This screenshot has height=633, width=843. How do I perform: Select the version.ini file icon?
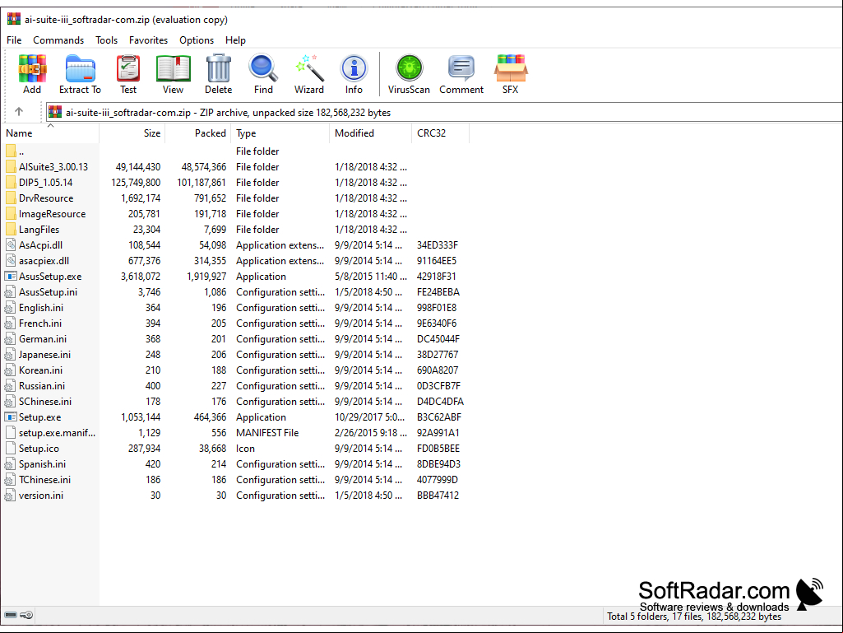click(x=10, y=496)
